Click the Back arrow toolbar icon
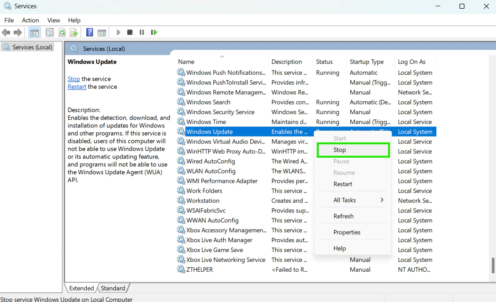 (x=6, y=32)
